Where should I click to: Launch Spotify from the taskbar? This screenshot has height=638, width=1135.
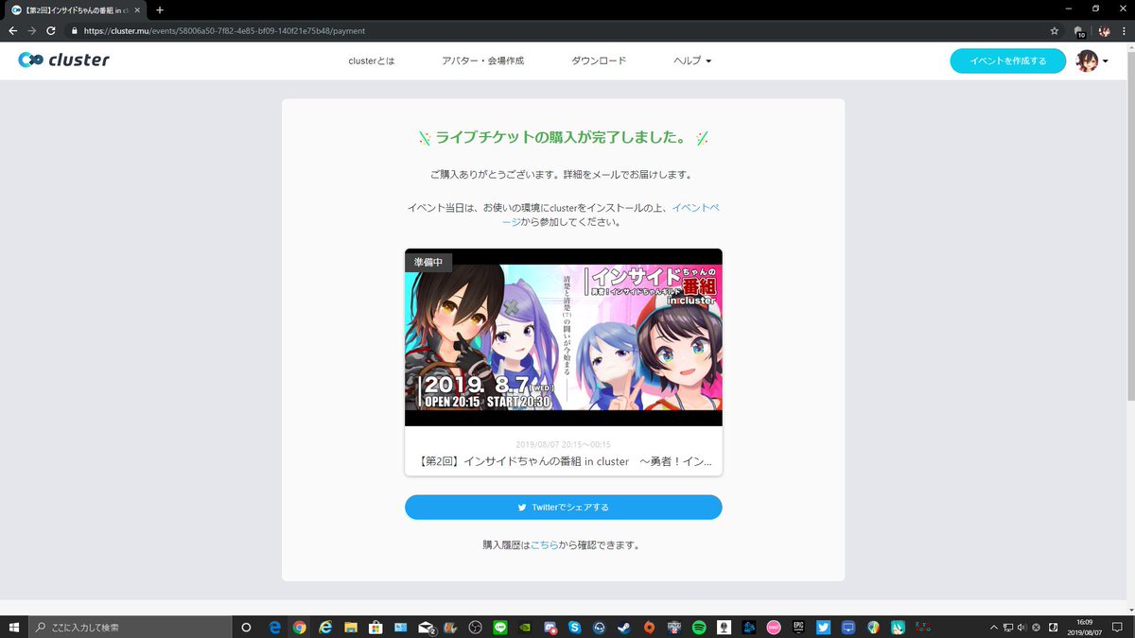click(x=698, y=627)
